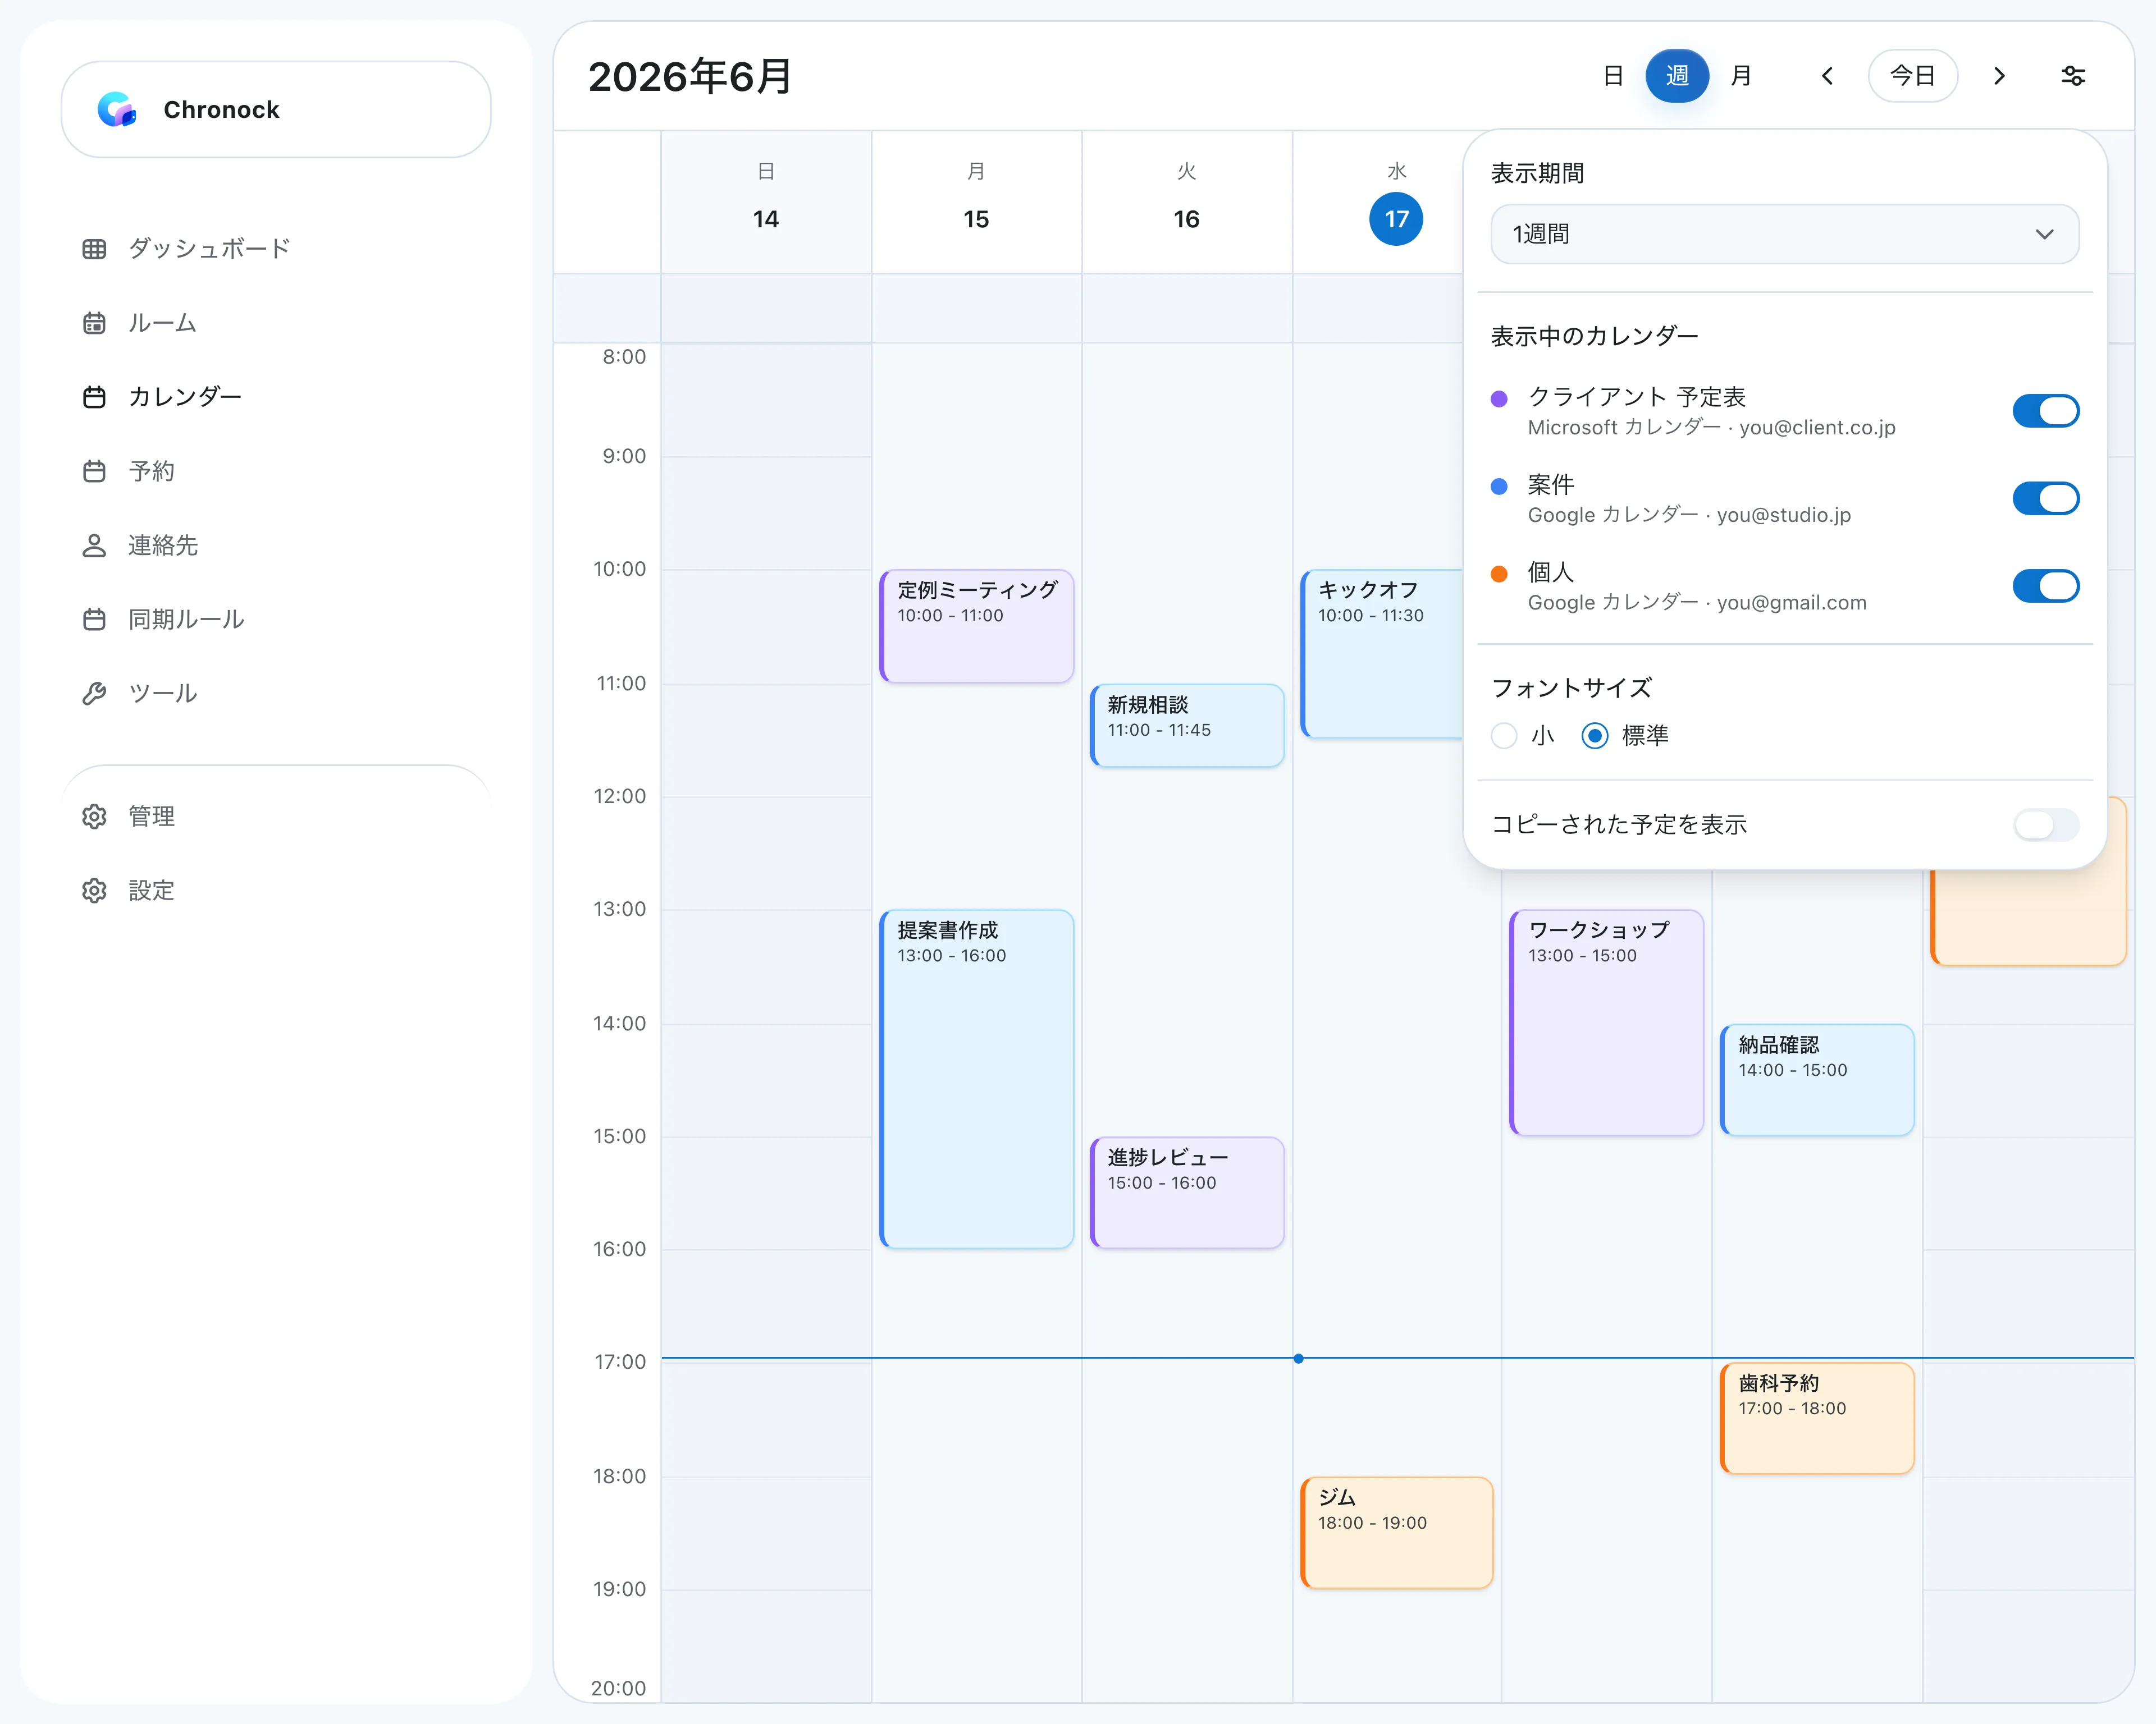Click purple dot of クライアント 予定表
This screenshot has height=1724, width=2156.
(1499, 399)
